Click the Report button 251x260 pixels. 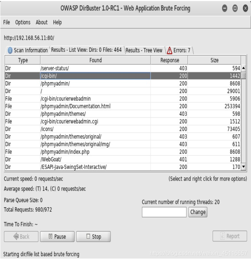[230, 236]
